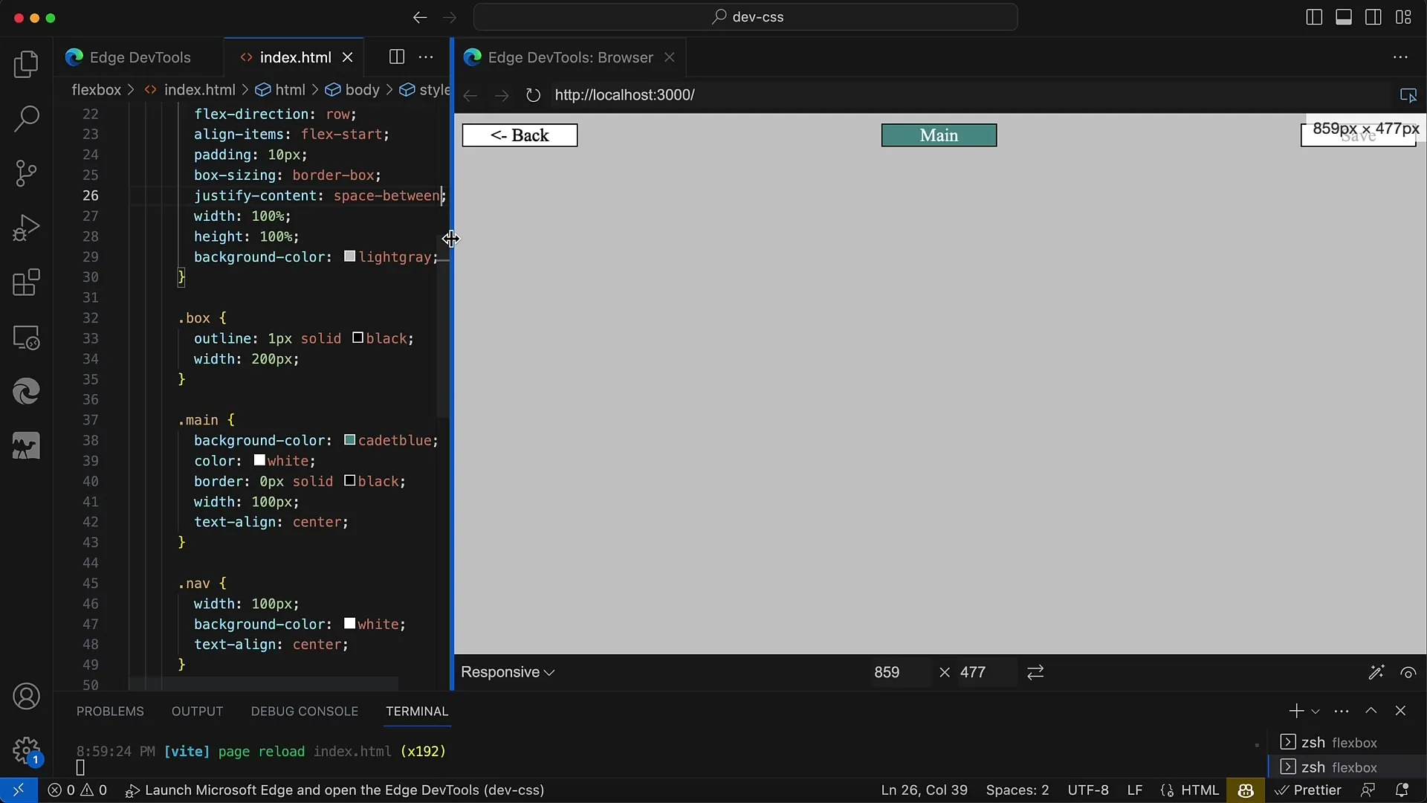
Task: Click the Main box in the page
Action: 939,135
